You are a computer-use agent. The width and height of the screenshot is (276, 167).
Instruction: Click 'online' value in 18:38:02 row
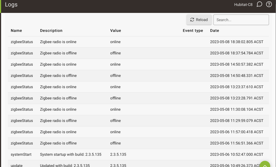tap(115, 42)
